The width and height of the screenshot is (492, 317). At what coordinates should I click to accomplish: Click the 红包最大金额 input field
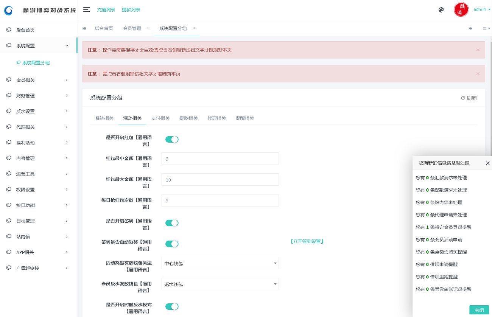[x=220, y=179]
